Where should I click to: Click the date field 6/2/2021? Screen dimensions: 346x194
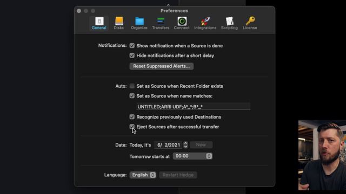168,145
